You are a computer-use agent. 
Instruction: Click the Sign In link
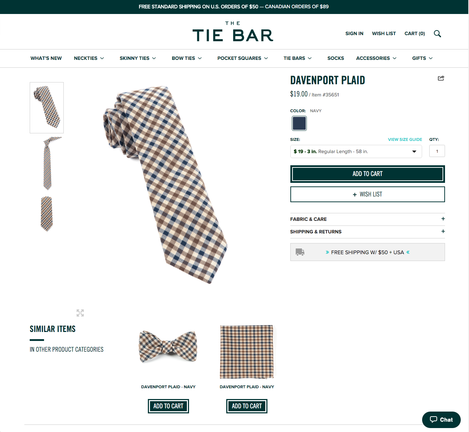(x=354, y=33)
